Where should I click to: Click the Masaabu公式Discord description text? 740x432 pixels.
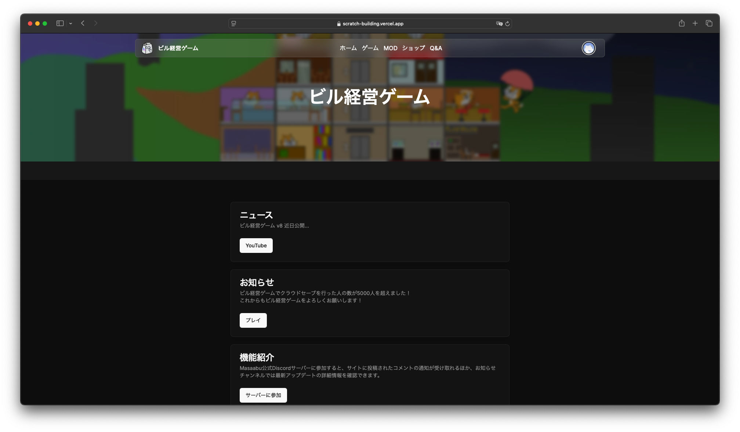367,372
